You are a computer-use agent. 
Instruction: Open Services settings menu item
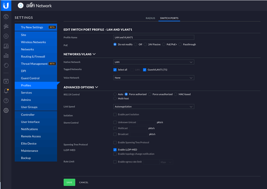point(36,93)
